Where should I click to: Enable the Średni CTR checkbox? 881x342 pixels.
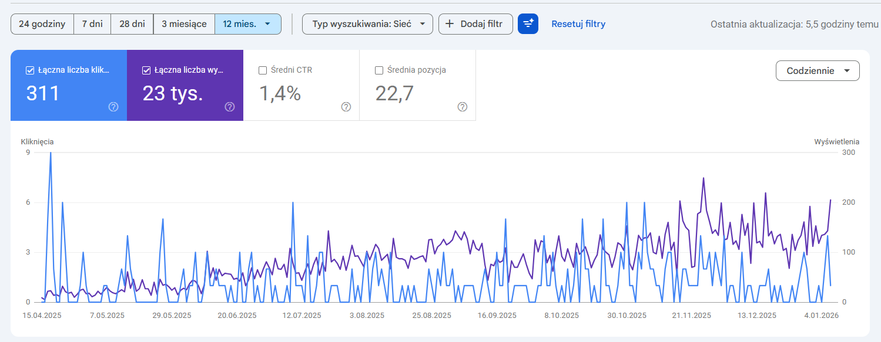pyautogui.click(x=263, y=70)
